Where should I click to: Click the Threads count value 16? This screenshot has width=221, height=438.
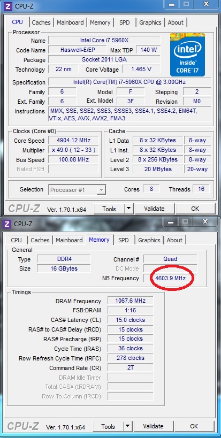tap(201, 189)
